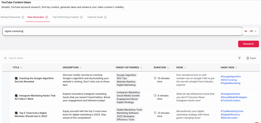Viewport: 261px width, 123px height.
Task: Click info icon beside Channel Audit
Action: tap(105, 17)
